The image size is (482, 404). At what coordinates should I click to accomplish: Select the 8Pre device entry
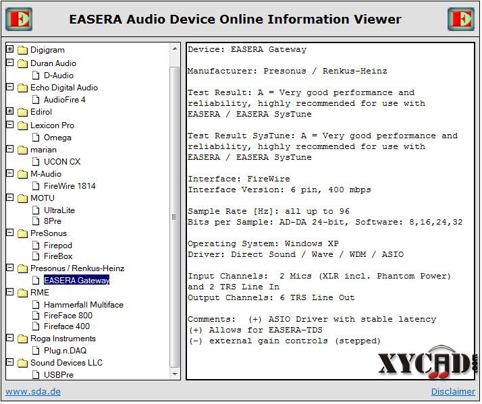[x=53, y=221]
